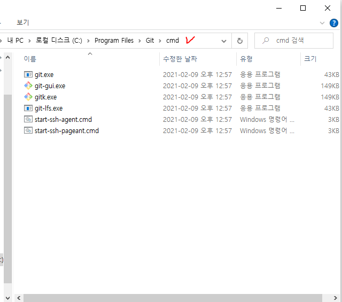The image size is (342, 302).
Task: Click the horizontal scrollbar right arrow
Action: (x=335, y=298)
